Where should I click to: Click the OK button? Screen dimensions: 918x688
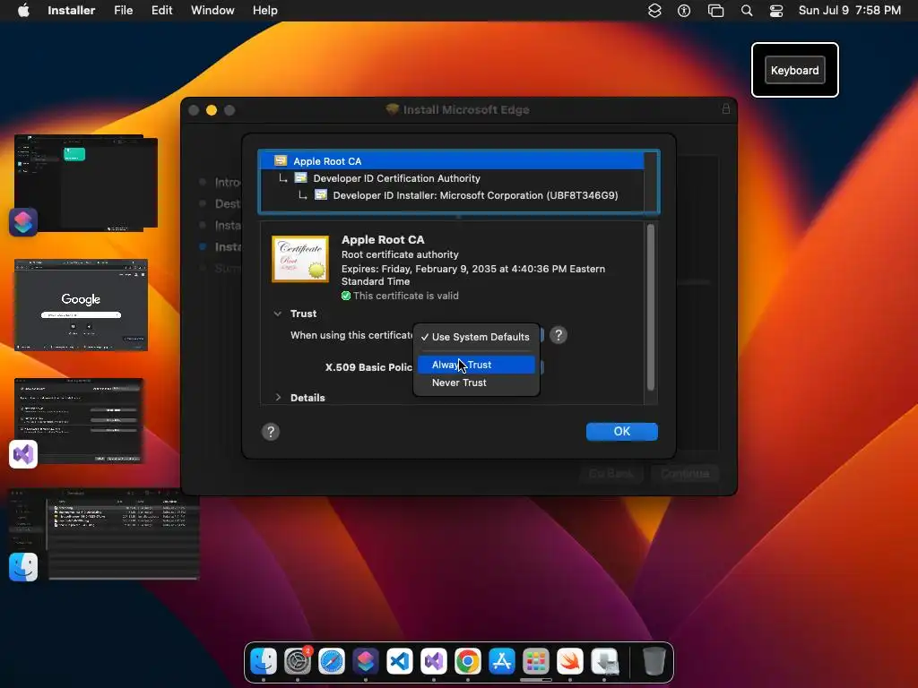tap(622, 431)
